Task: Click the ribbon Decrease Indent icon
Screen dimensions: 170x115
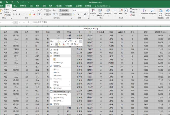Action: click(x=54, y=14)
